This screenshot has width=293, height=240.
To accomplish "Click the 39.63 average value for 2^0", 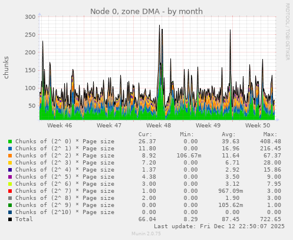I will pos(231,142).
